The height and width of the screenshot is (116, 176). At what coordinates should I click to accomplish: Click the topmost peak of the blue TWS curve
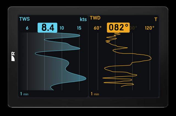click(79, 35)
